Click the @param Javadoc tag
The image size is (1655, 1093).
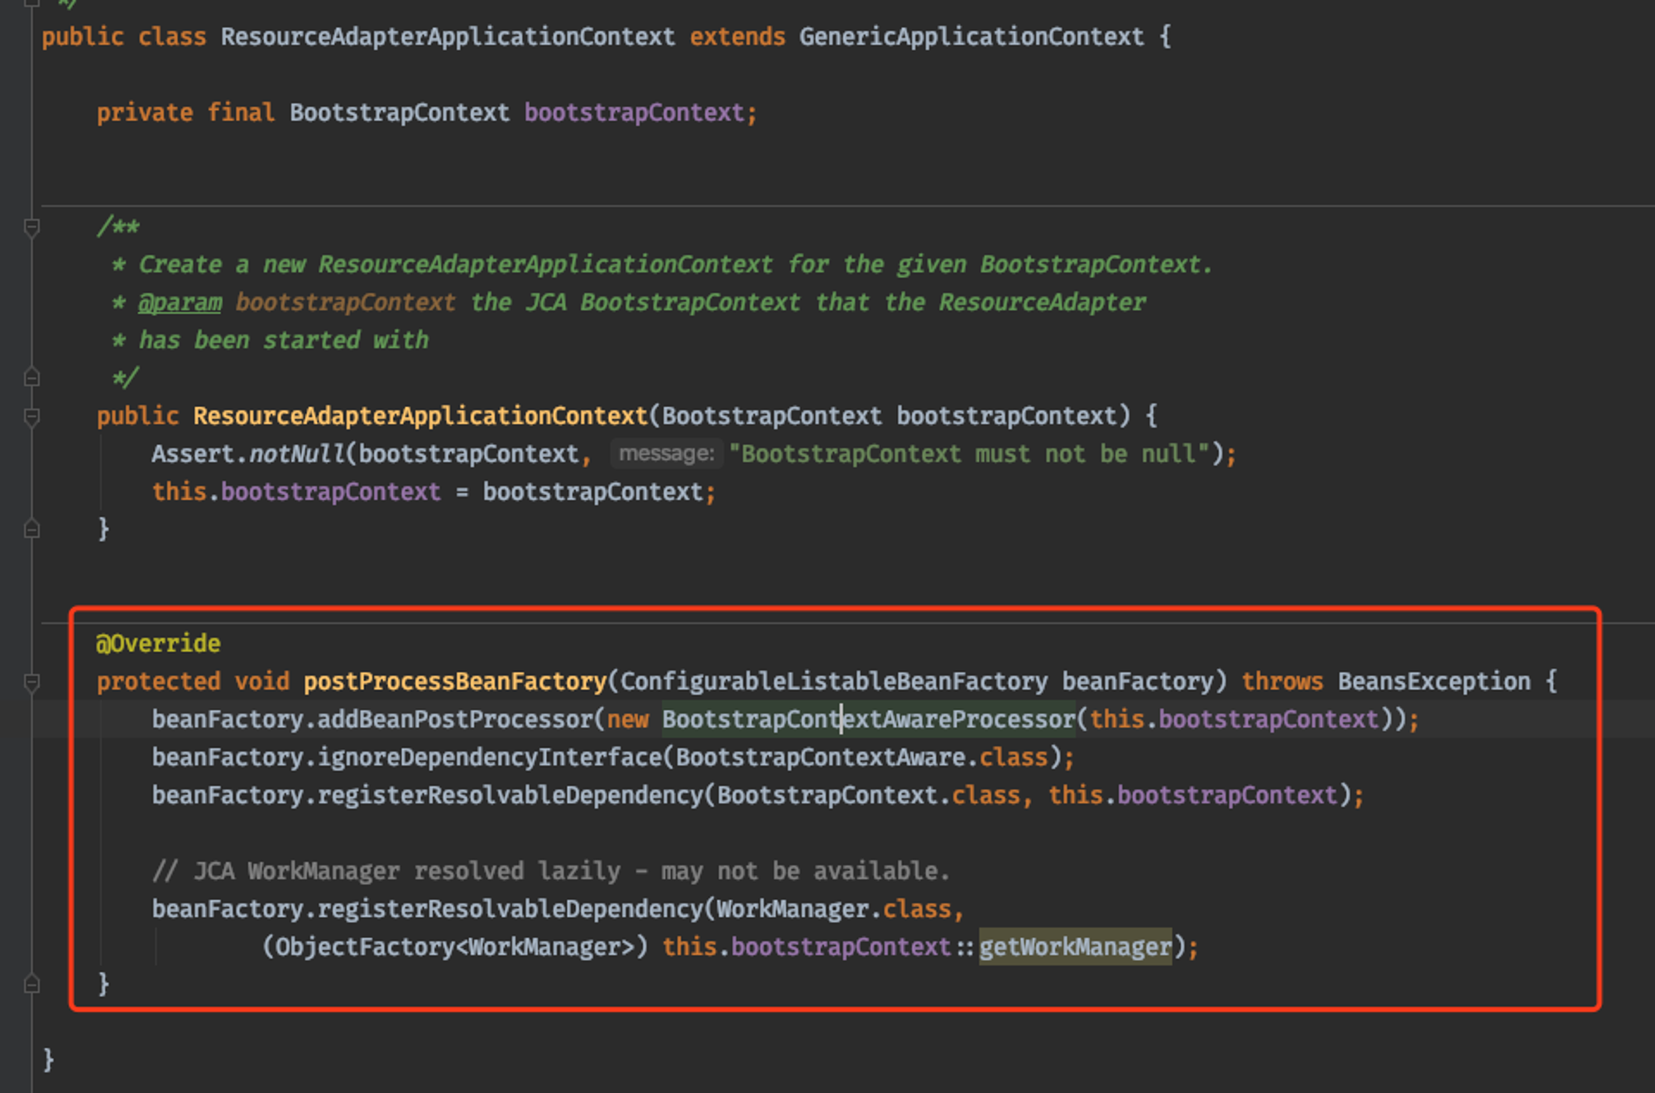pos(180,303)
